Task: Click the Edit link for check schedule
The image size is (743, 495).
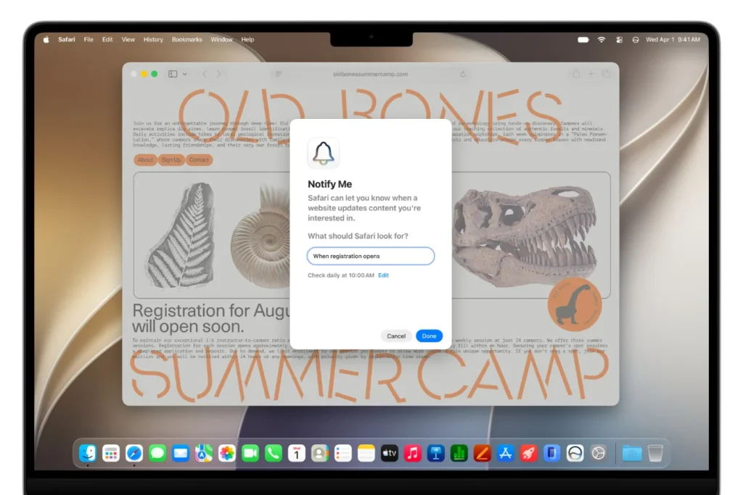Action: click(383, 275)
